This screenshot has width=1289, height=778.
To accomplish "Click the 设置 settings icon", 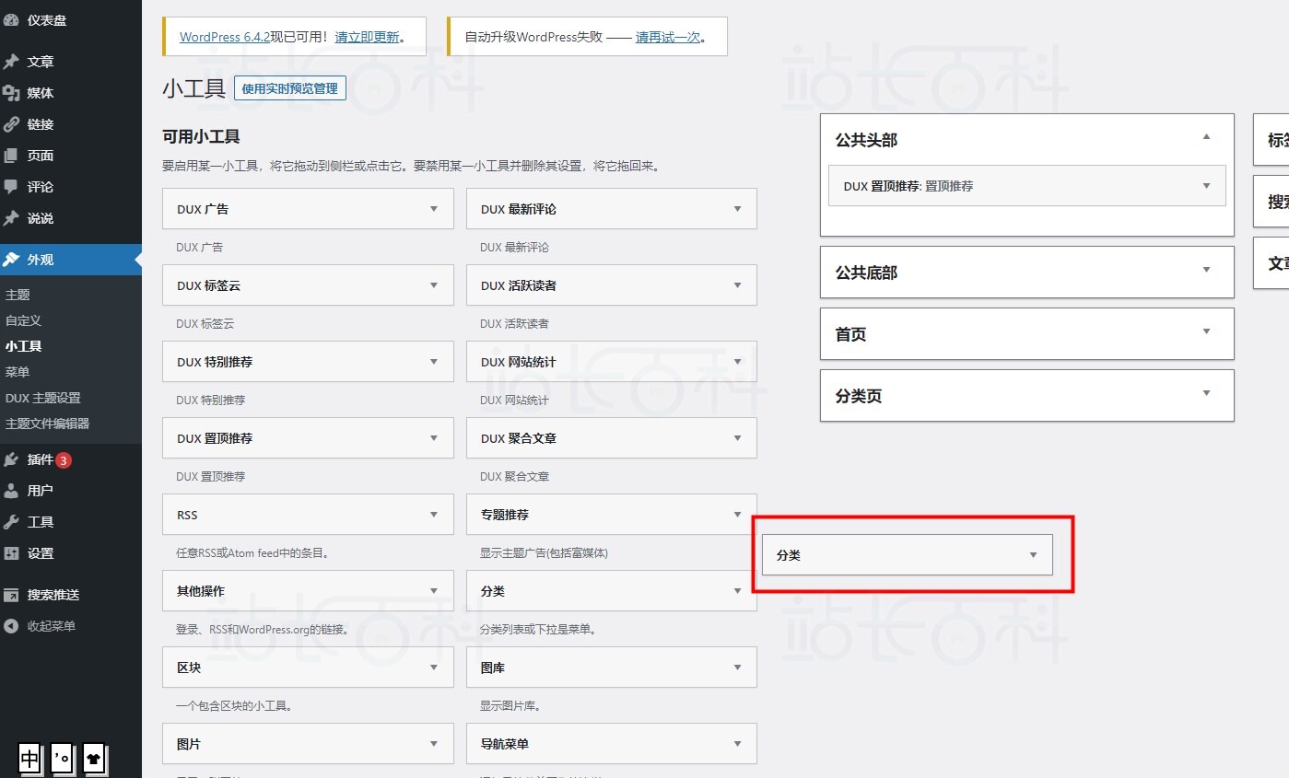I will pos(11,553).
